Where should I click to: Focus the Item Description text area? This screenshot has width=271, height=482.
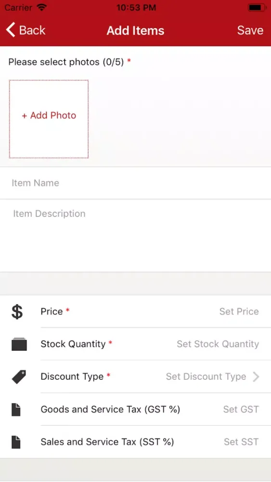(x=135, y=236)
